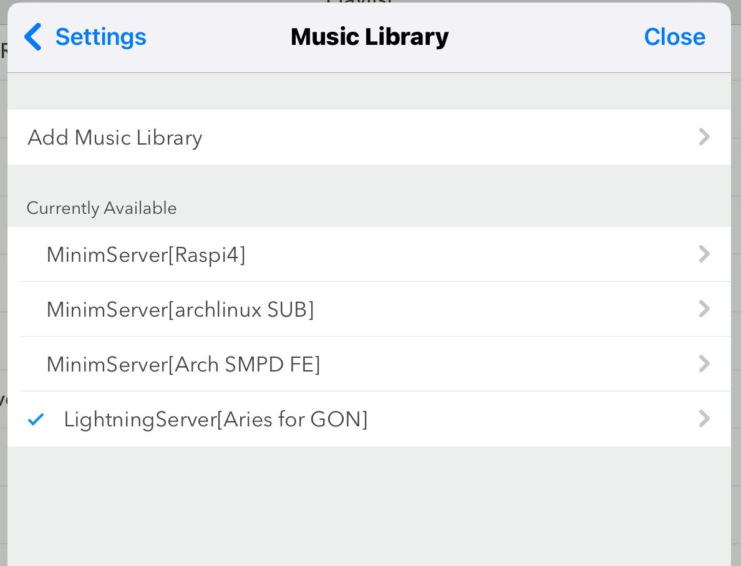The width and height of the screenshot is (741, 566).
Task: Tap the blue back chevron icon
Action: (x=32, y=37)
